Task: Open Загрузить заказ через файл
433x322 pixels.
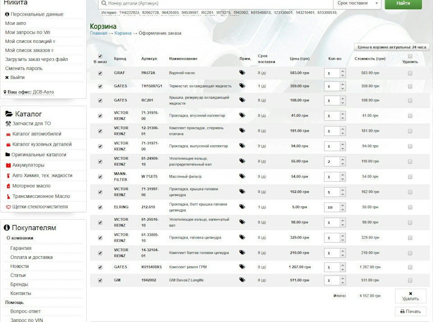Action: point(37,59)
